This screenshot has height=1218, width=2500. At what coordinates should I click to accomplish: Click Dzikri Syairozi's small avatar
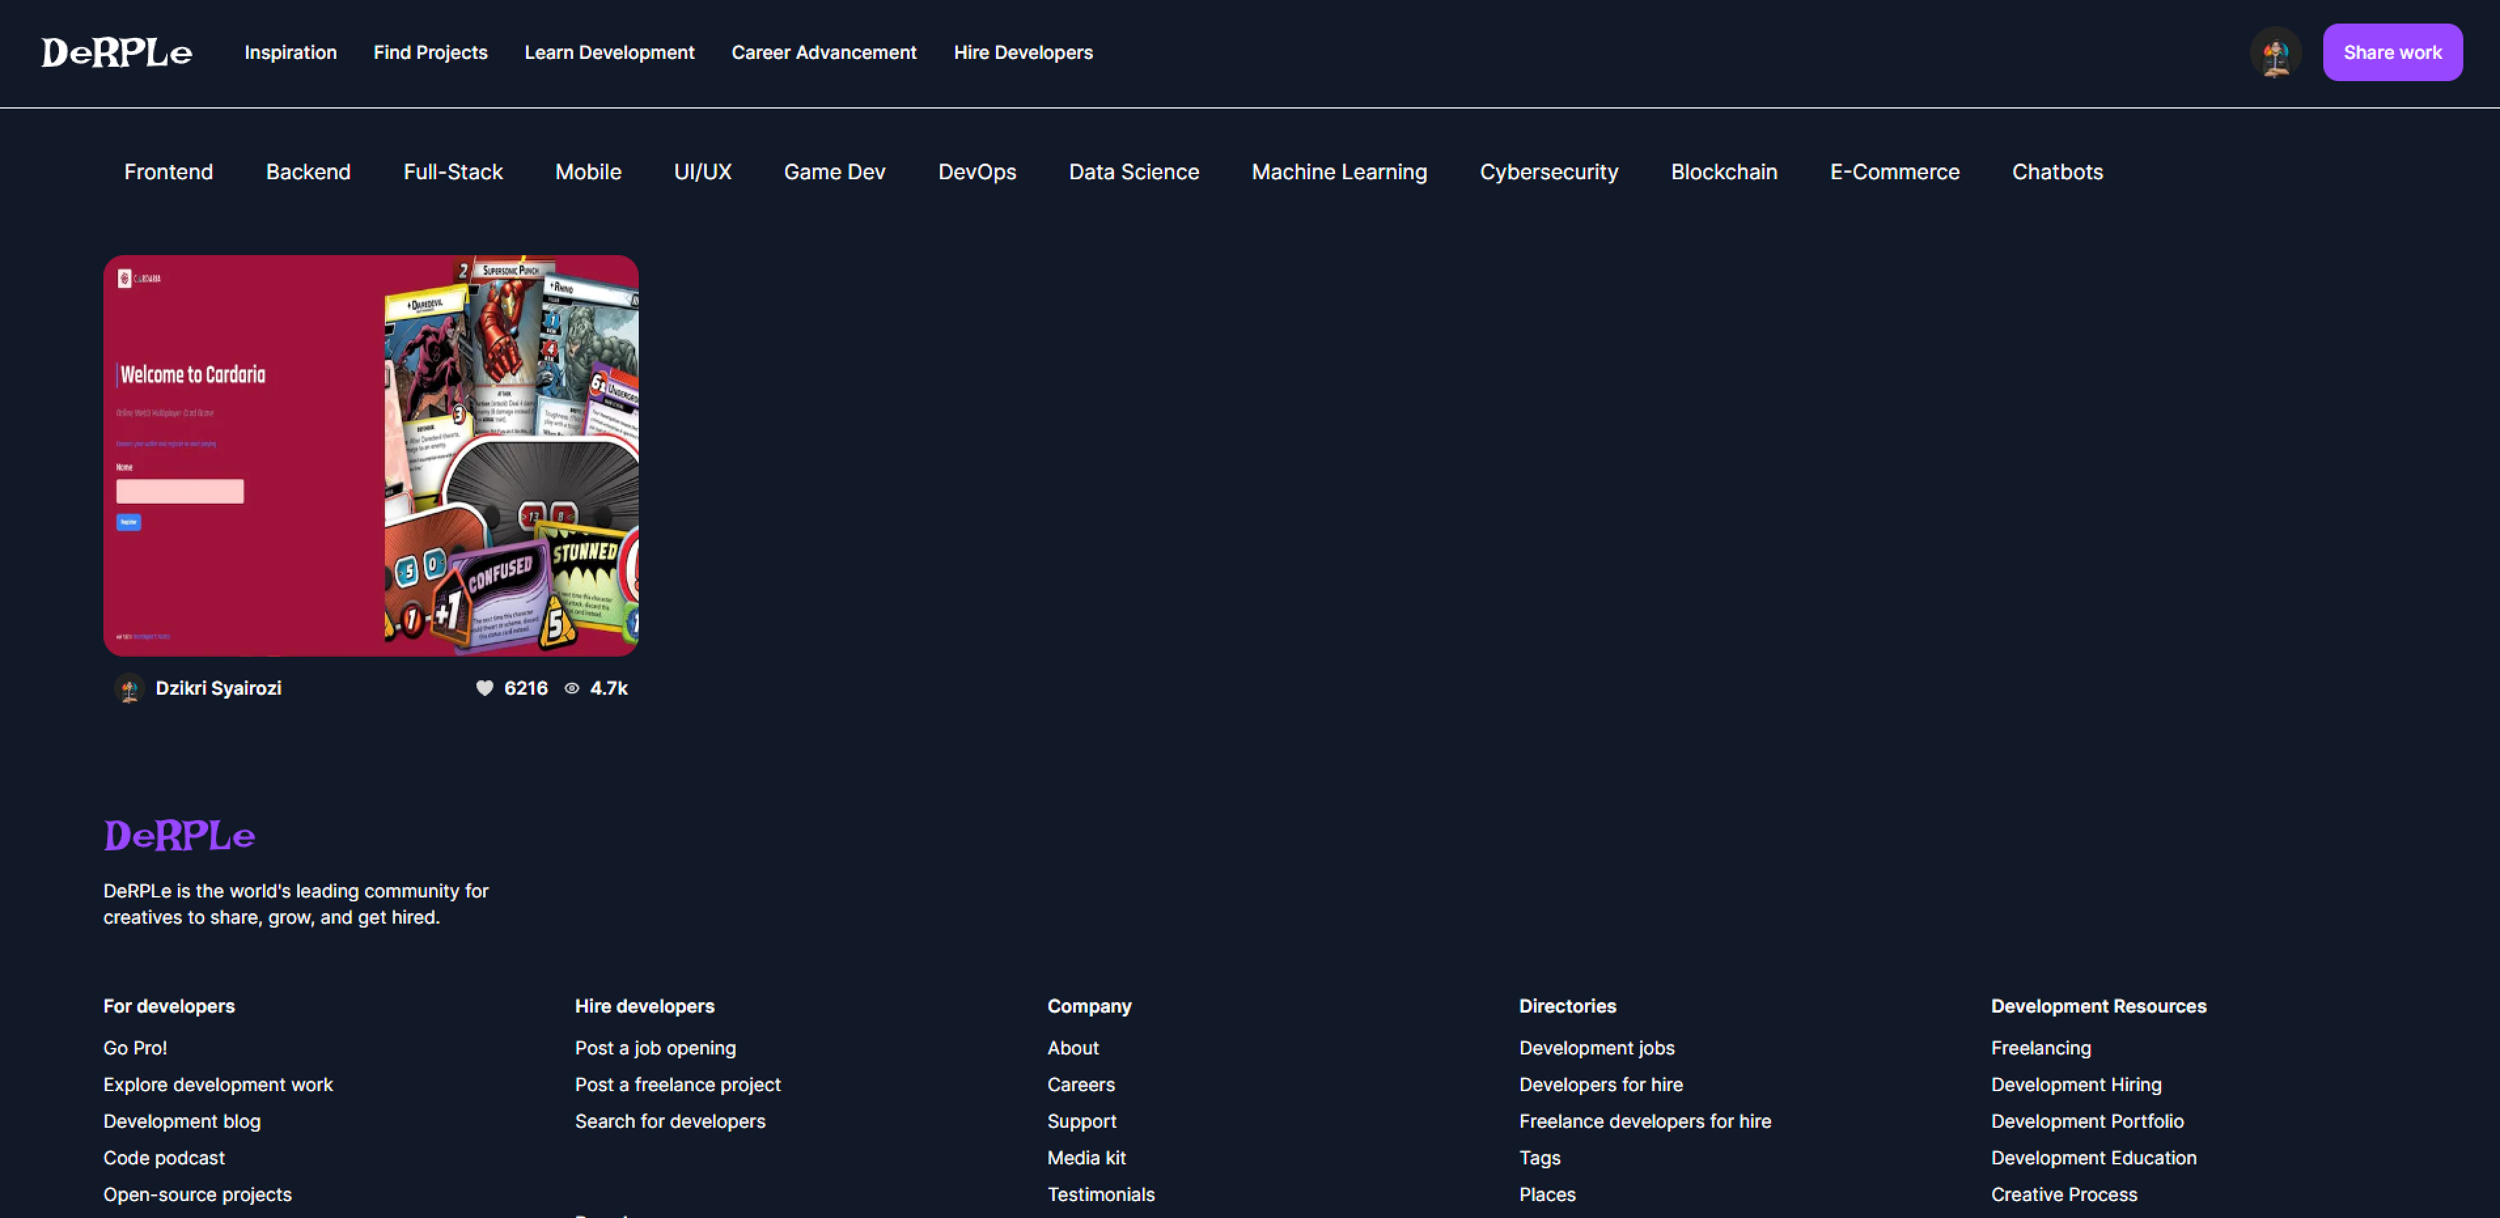click(x=129, y=687)
